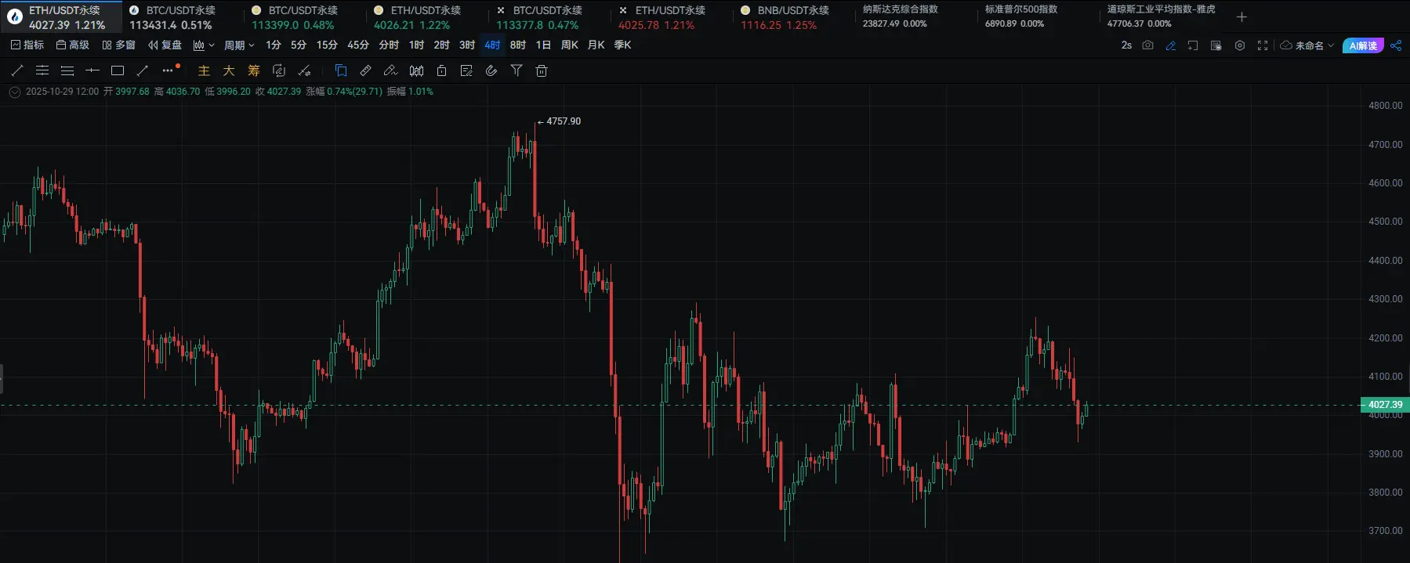Select the rectangle drawing tool
Viewport: 1410px width, 563px height.
click(x=118, y=70)
